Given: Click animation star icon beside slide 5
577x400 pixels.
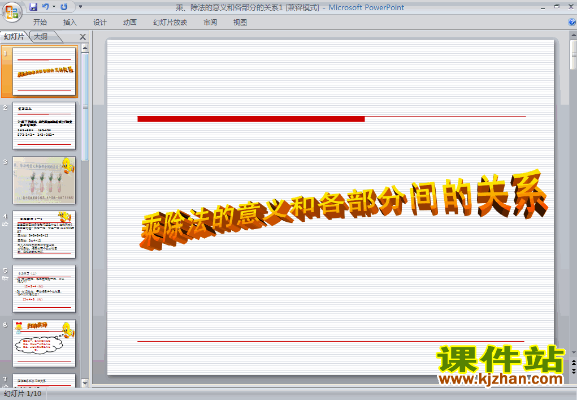Looking at the screenshot, I should 5,278.
